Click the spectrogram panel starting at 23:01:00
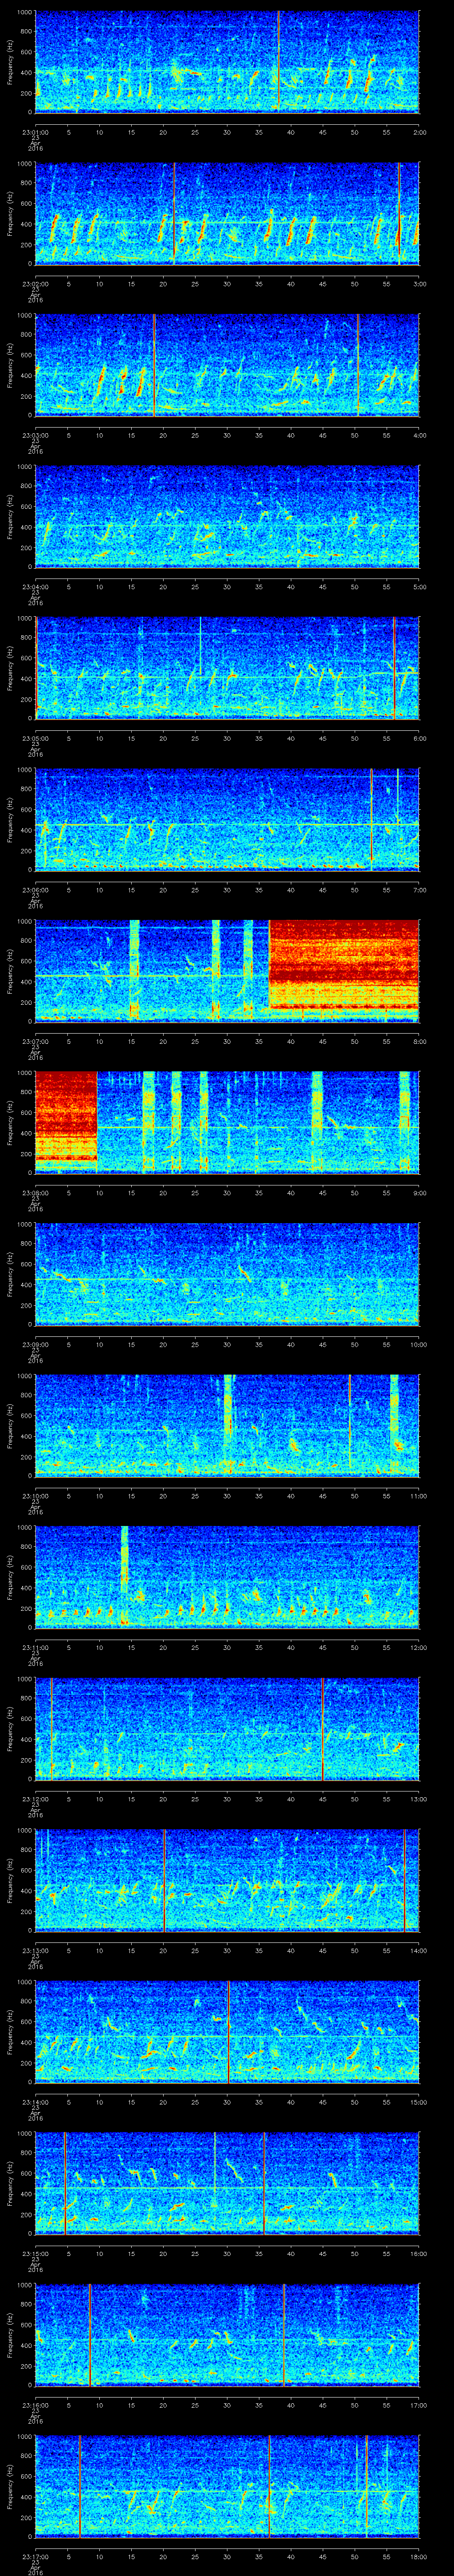Image resolution: width=454 pixels, height=2576 pixels. (227, 62)
